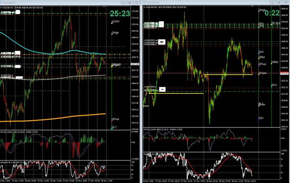Close the XAUUSD M5 chart window
290x183 pixels.
[x=286, y=2]
